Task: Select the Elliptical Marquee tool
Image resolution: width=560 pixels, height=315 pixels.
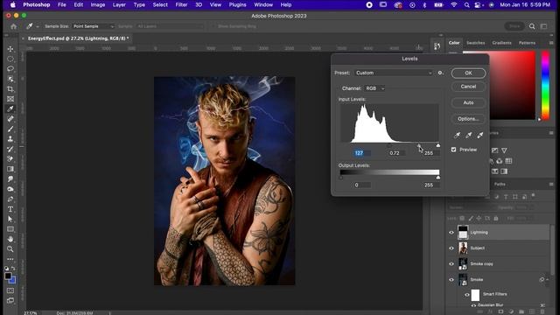Action: (x=10, y=59)
